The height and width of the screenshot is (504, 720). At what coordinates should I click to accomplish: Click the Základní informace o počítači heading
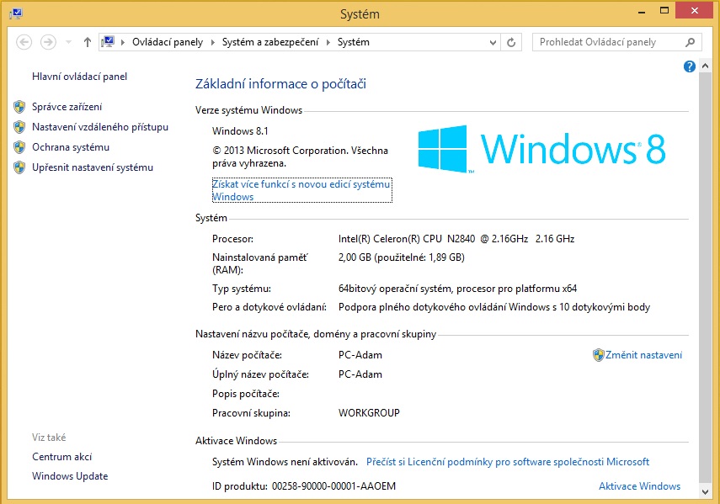(280, 84)
